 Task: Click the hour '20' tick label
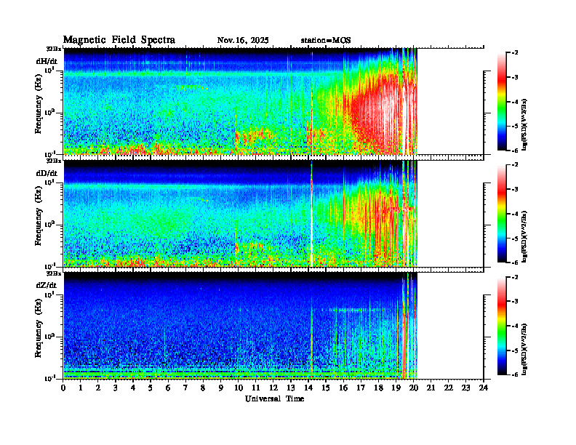point(413,388)
